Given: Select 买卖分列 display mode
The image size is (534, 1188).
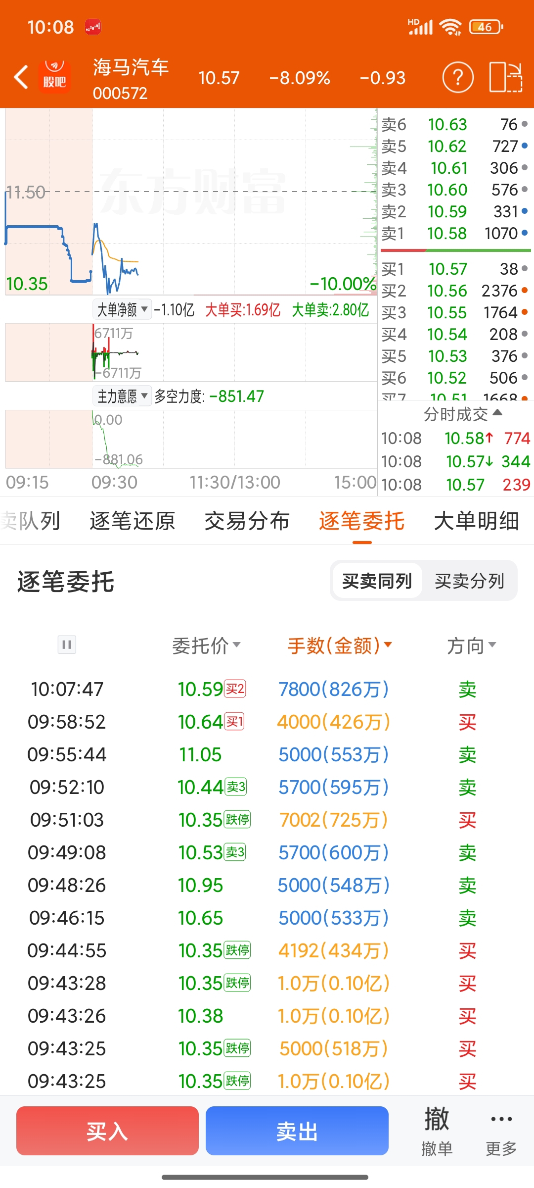Looking at the screenshot, I should click(x=469, y=581).
